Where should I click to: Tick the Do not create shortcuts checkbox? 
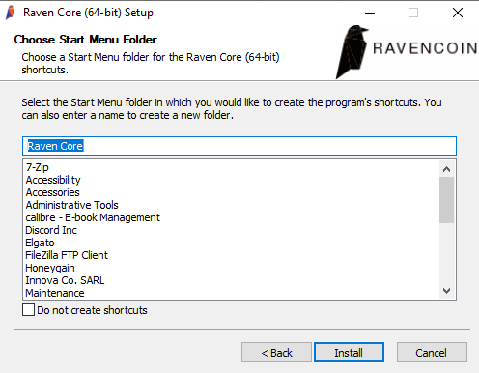[x=28, y=310]
